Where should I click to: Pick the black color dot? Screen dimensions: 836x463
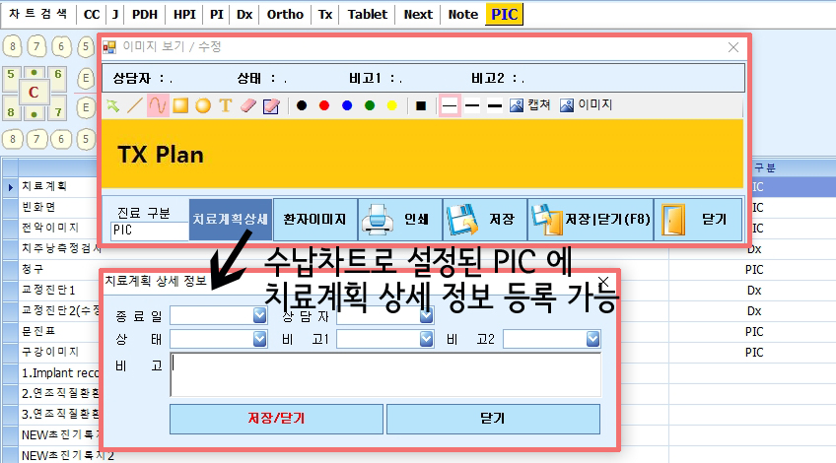(x=302, y=105)
